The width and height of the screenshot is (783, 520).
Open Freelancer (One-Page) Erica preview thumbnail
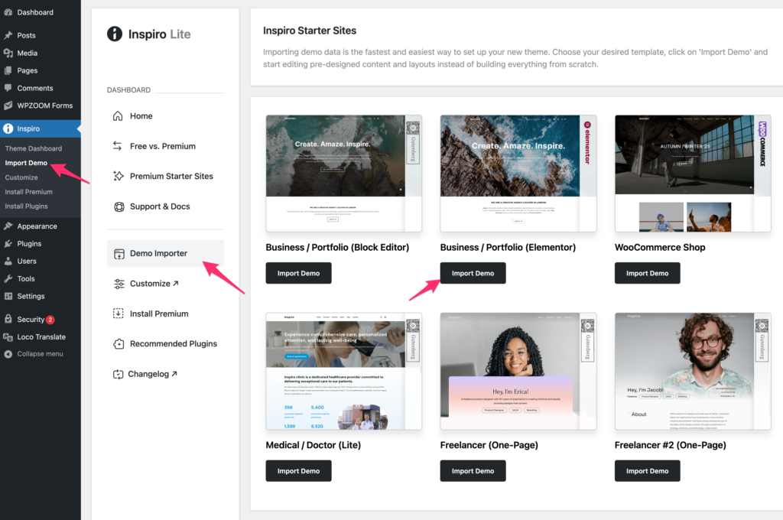518,371
